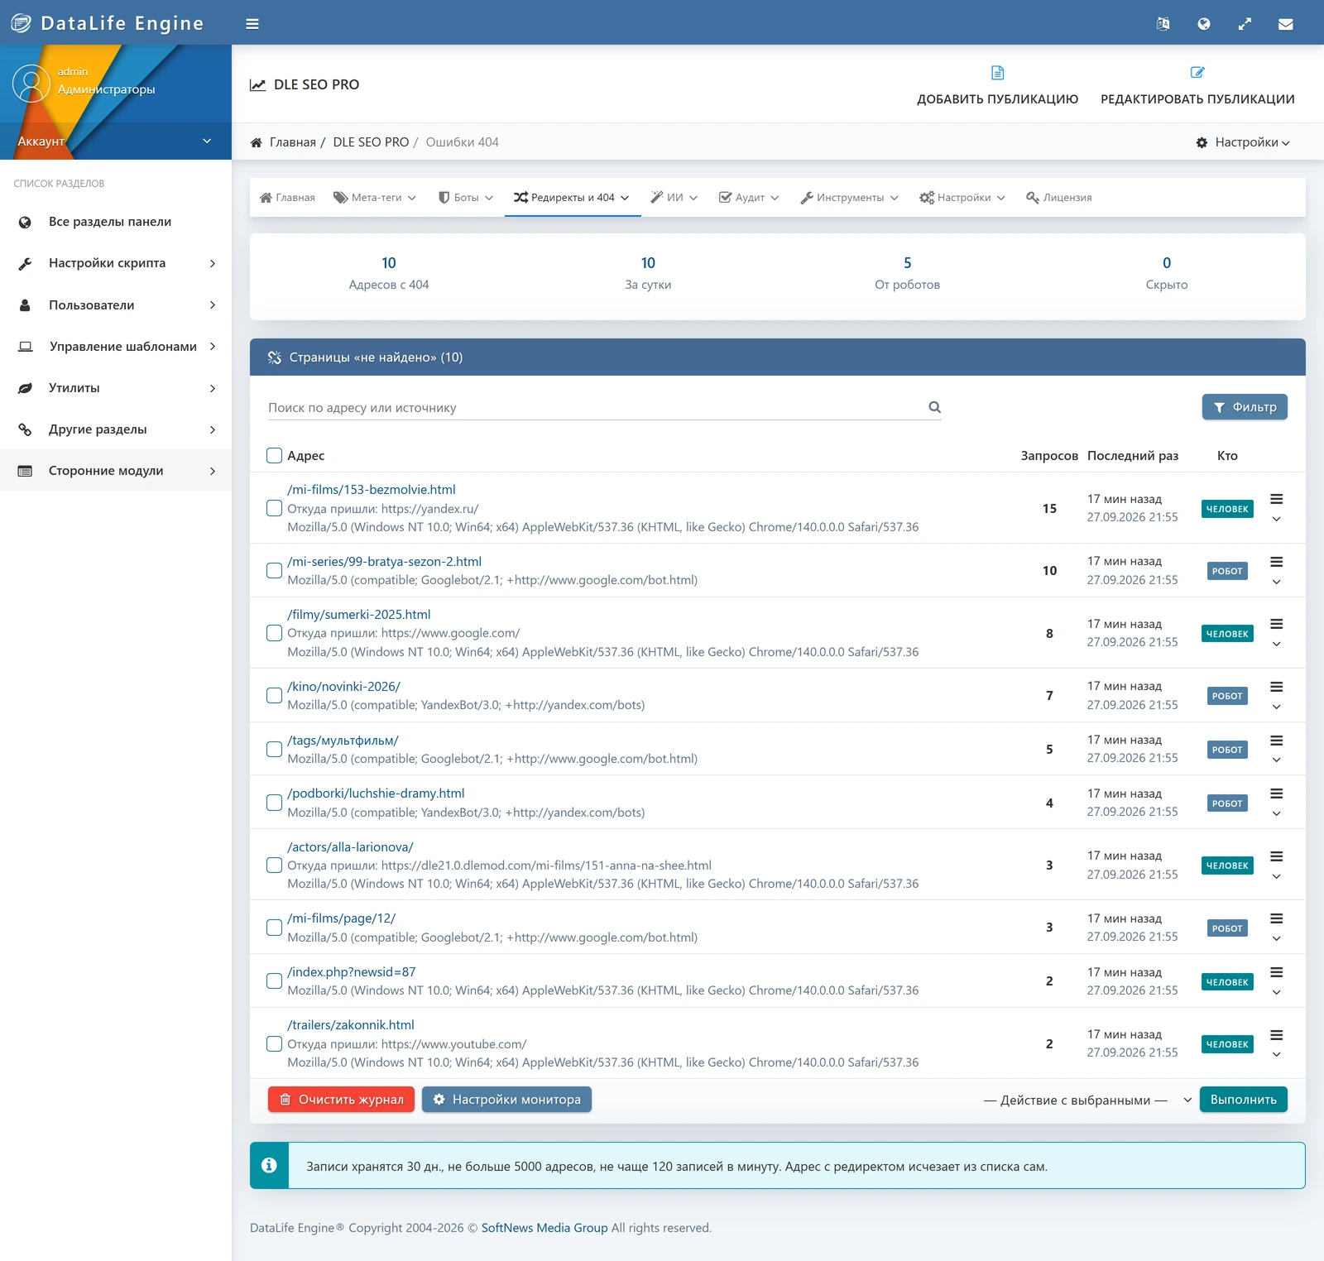Screen dimensions: 1324x1261
Task: Check the select-all Адрес checkbox
Action: tap(274, 455)
